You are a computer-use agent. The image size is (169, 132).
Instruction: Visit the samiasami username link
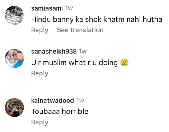coord(47,8)
